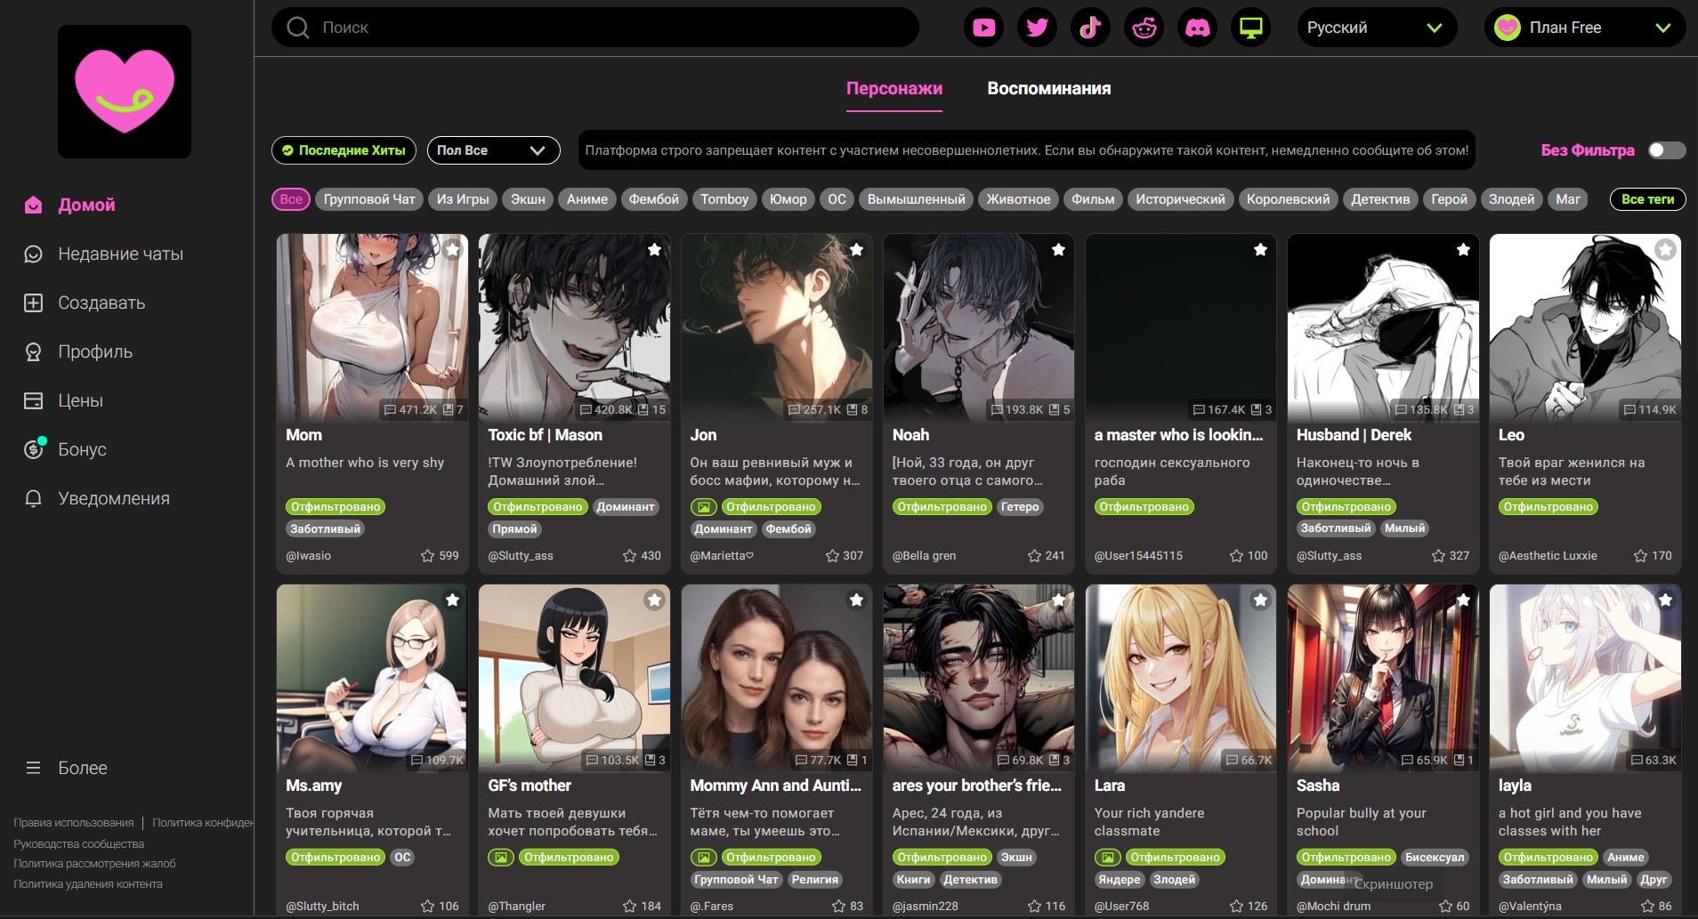
Task: Select the Аниме tag filter
Action: click(x=586, y=199)
